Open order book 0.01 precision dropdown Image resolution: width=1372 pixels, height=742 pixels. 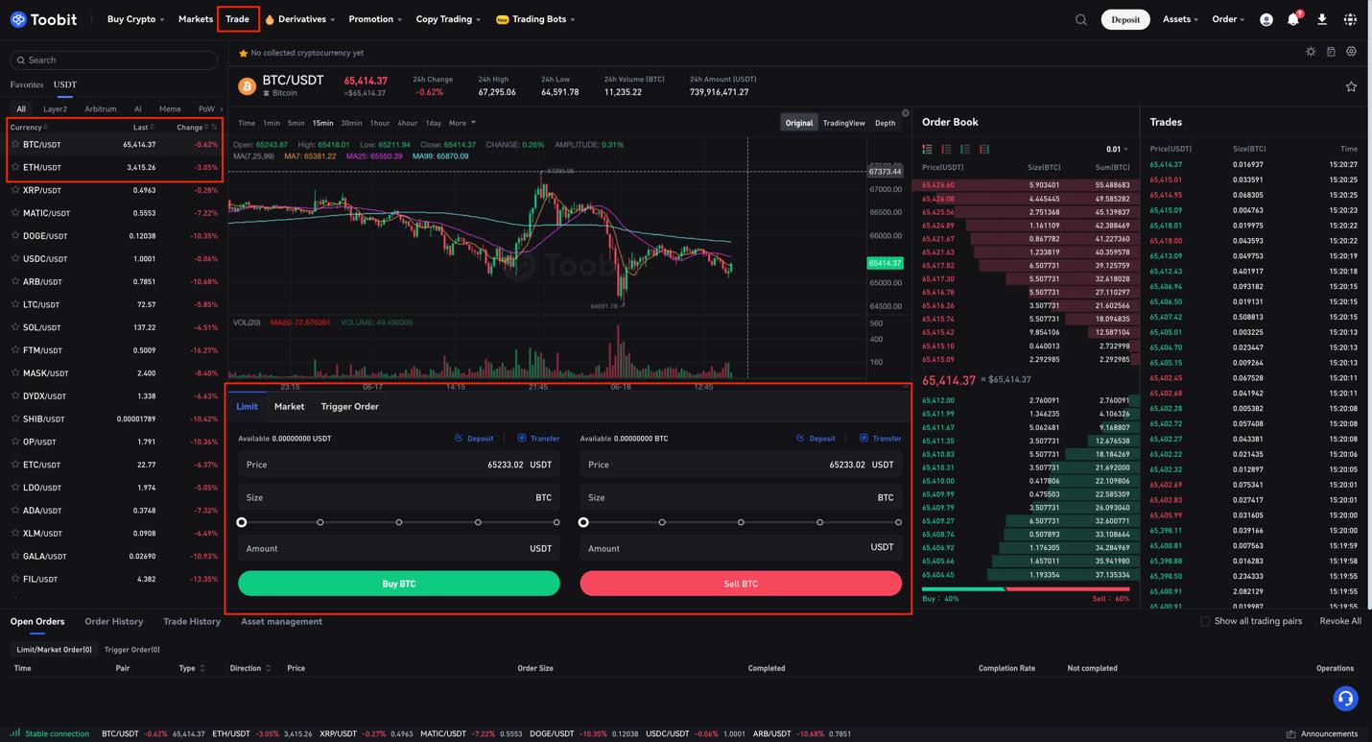(x=1117, y=149)
